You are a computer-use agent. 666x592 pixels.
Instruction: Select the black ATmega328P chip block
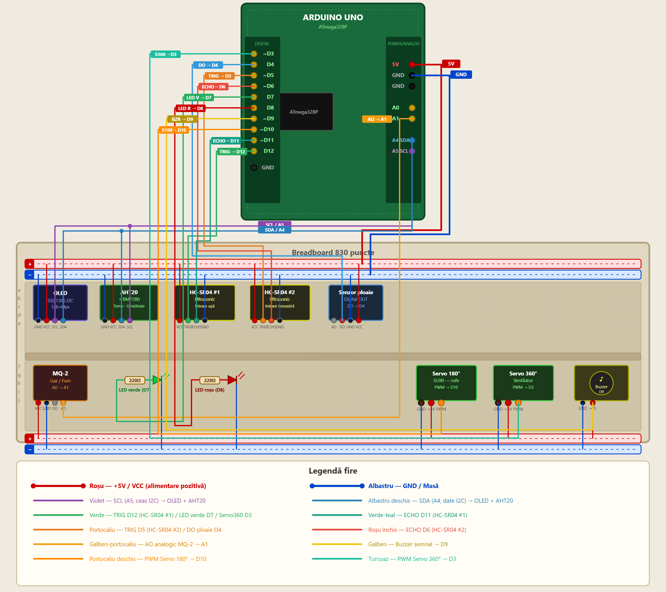(x=306, y=112)
